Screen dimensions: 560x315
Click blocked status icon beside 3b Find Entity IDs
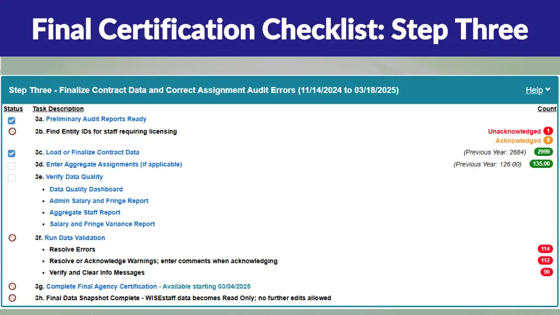12,131
